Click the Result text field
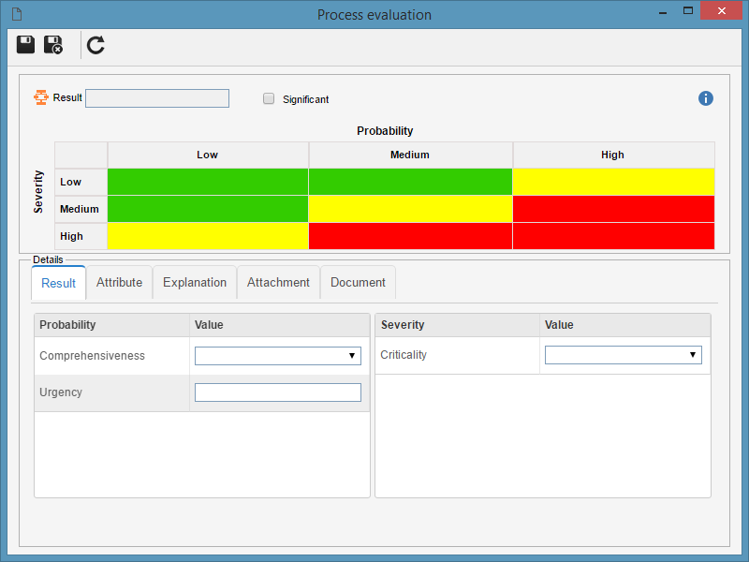749x562 pixels. [157, 98]
